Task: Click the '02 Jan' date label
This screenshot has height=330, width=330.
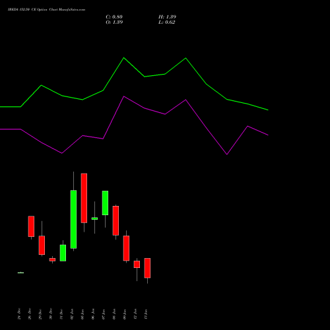Action: pos(72,313)
